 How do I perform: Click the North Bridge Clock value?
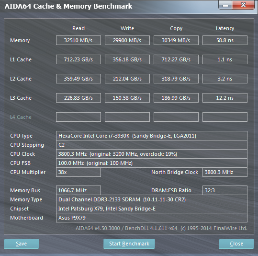pos(225,172)
